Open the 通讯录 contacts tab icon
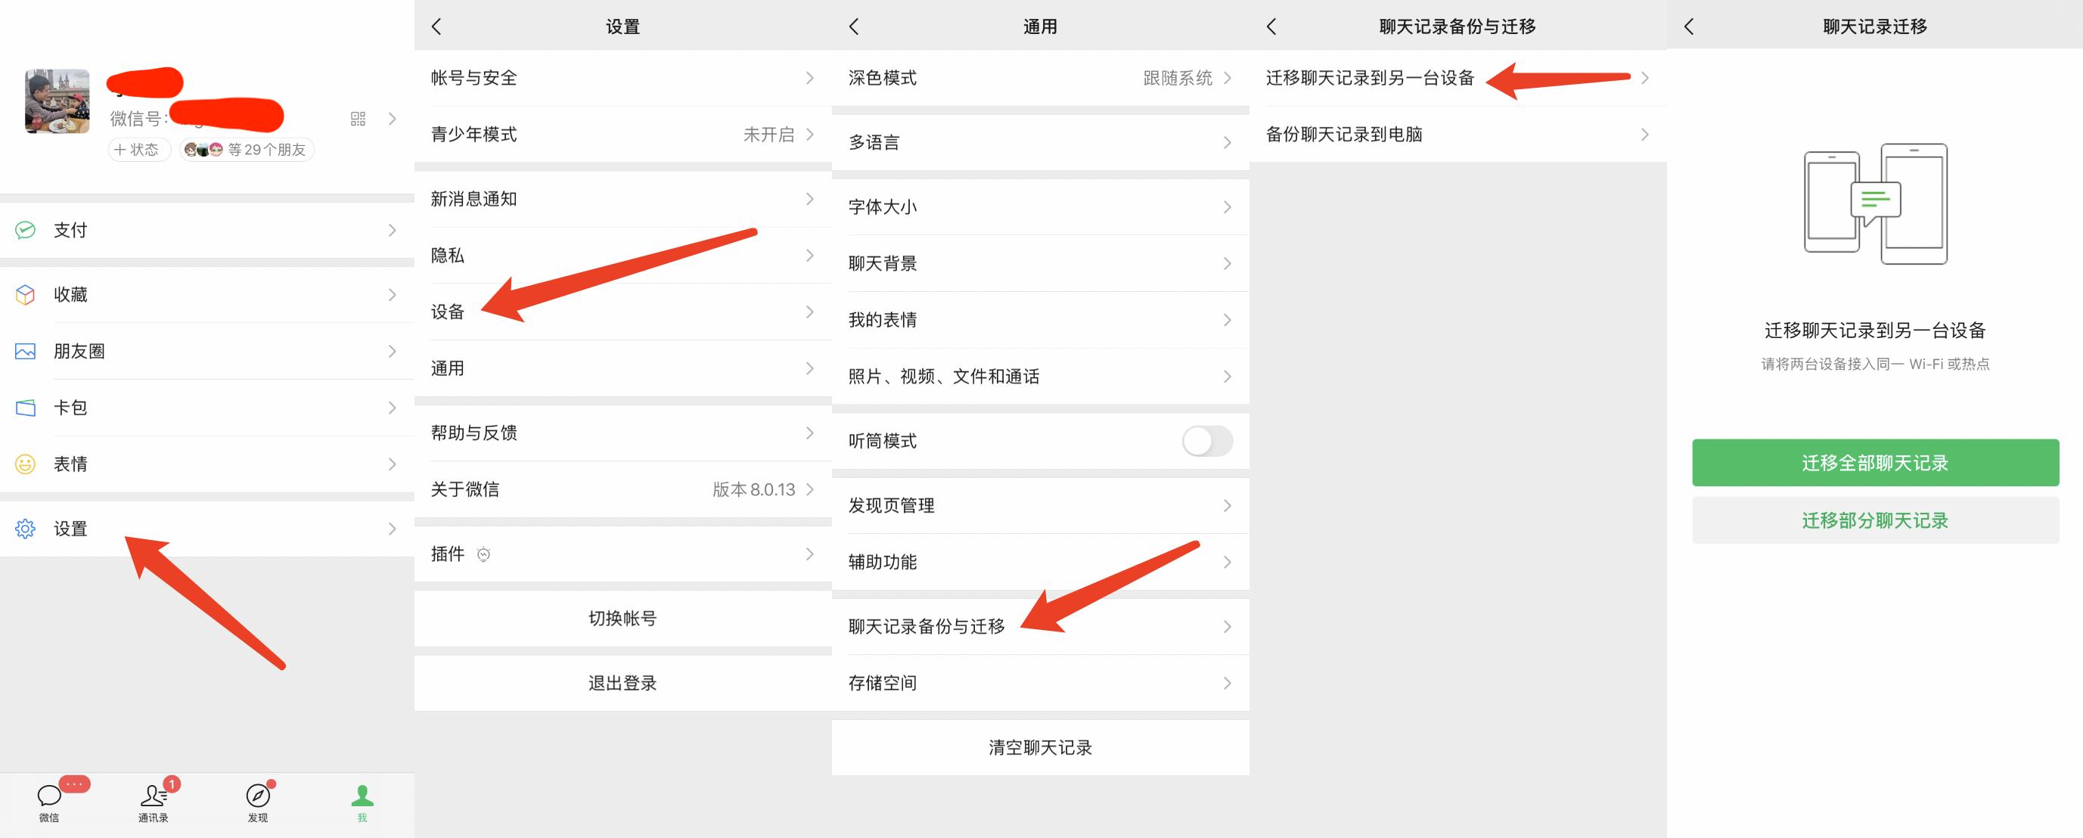 pos(154,795)
